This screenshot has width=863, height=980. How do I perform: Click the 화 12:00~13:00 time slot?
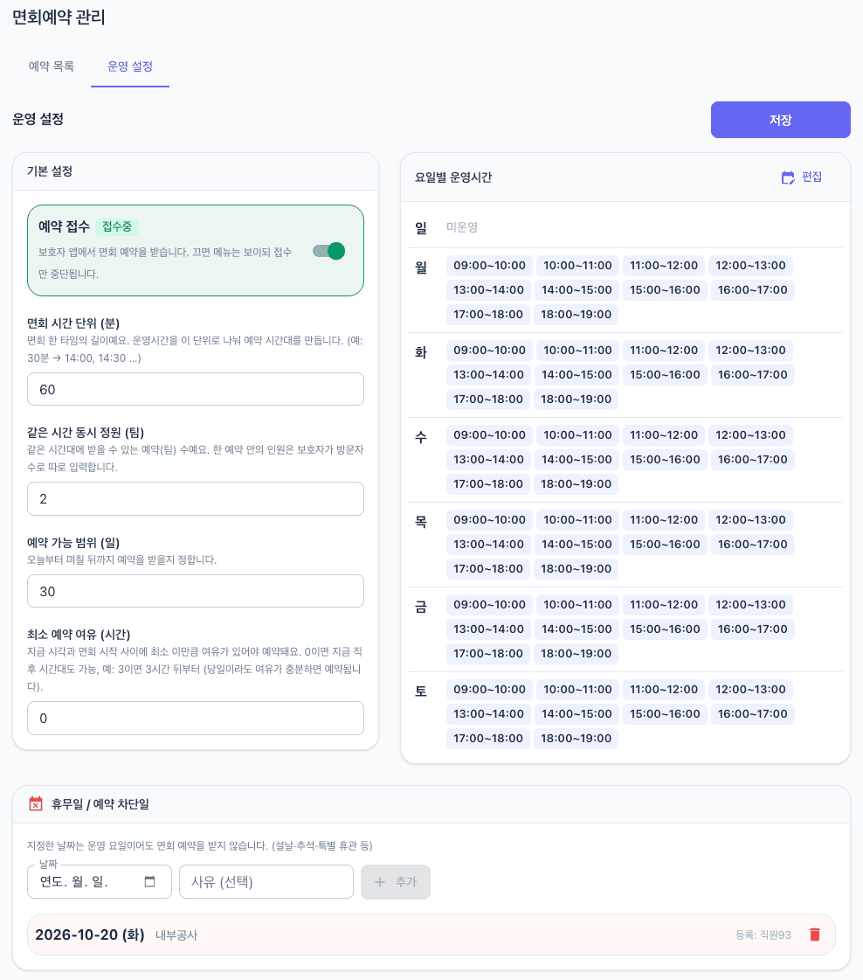750,350
